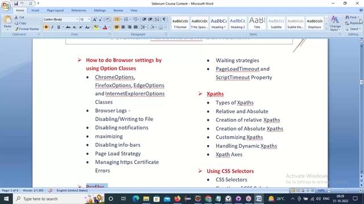Shrink font size

(x=101, y=19)
